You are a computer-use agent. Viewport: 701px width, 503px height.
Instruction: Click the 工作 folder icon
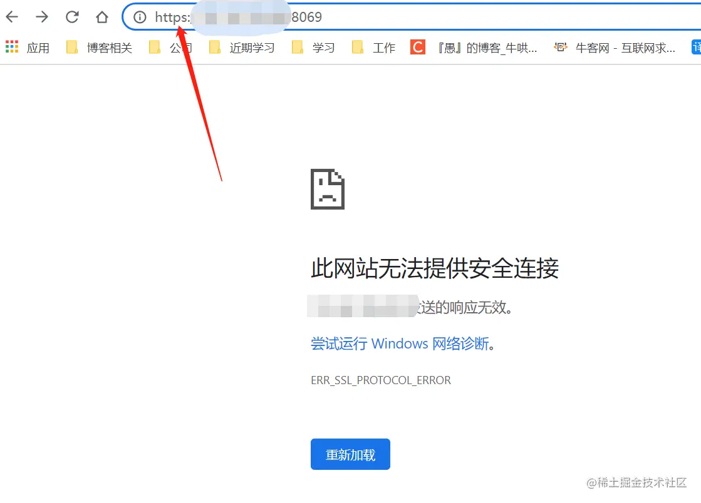[x=358, y=48]
